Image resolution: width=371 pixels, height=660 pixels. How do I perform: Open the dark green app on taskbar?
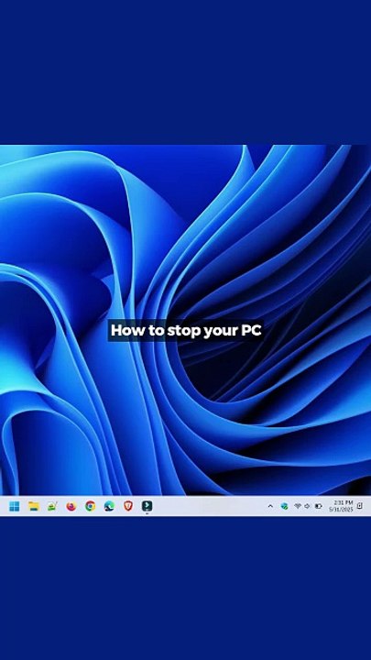click(147, 505)
